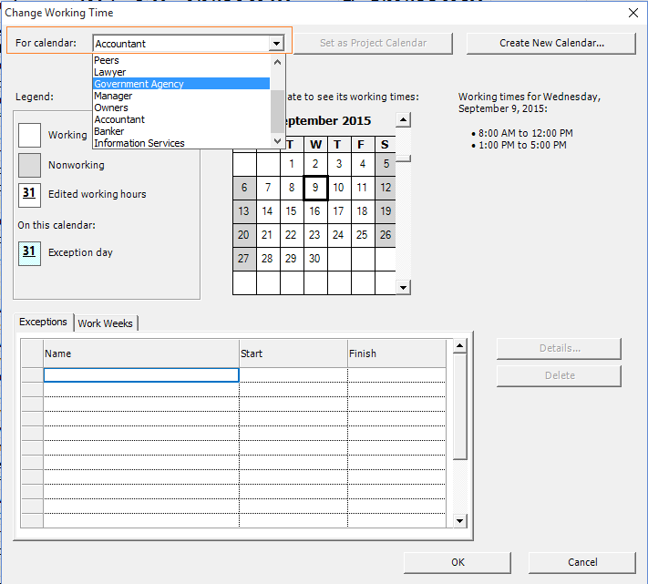Click the Start column header
This screenshot has width=648, height=584.
pos(293,353)
